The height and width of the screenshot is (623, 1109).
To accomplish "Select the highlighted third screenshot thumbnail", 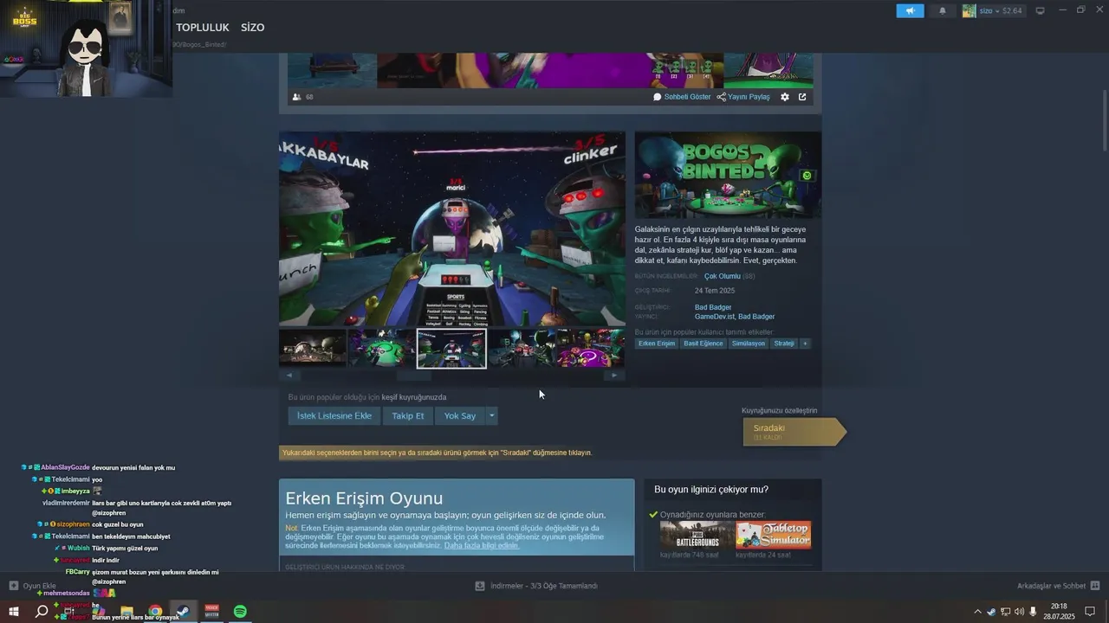I will [451, 348].
